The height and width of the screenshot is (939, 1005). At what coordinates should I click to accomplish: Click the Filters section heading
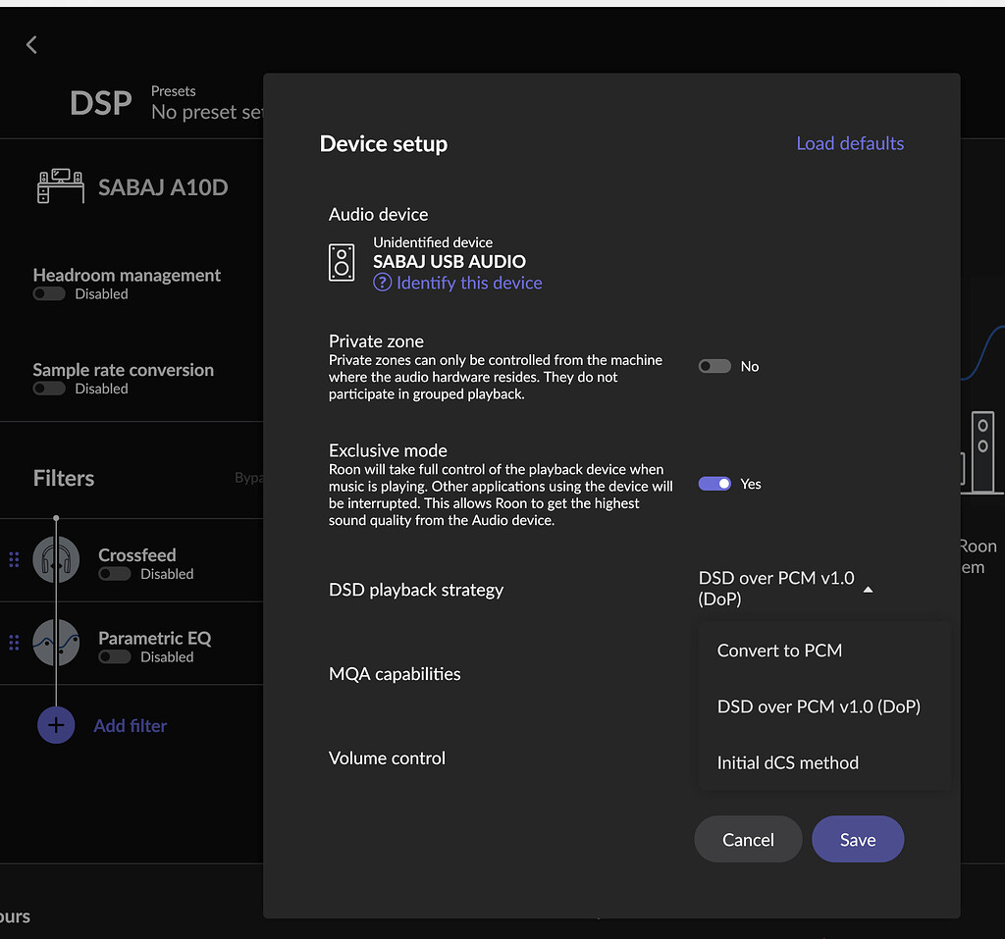click(x=64, y=478)
